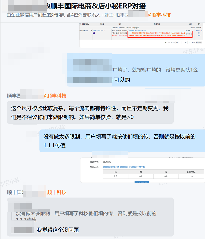Jump to quoted message in last gray bubble
This screenshot has width=205, height=239.
click(x=86, y=216)
